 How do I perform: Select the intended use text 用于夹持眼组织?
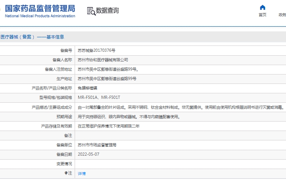tap(129, 116)
